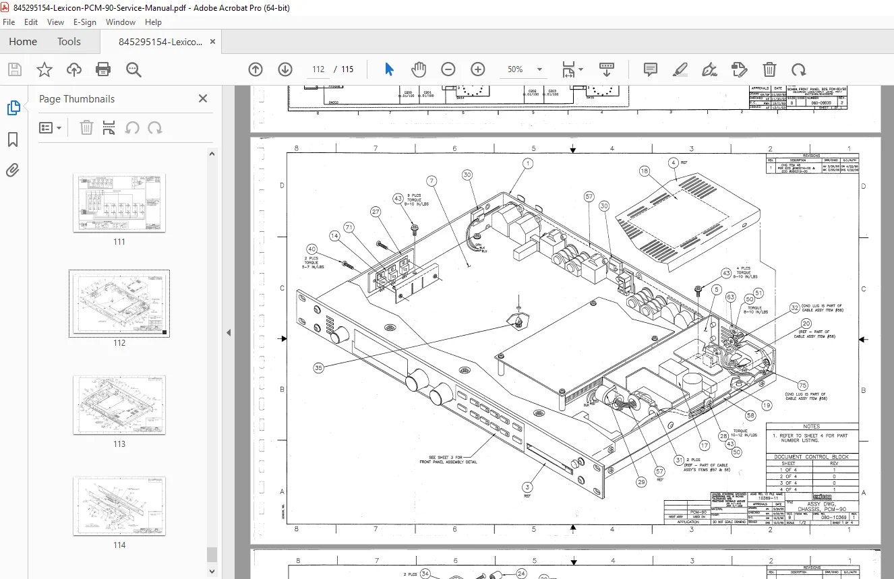Print the document using printer icon
Viewport: 894px width, 579px height.
pos(103,69)
